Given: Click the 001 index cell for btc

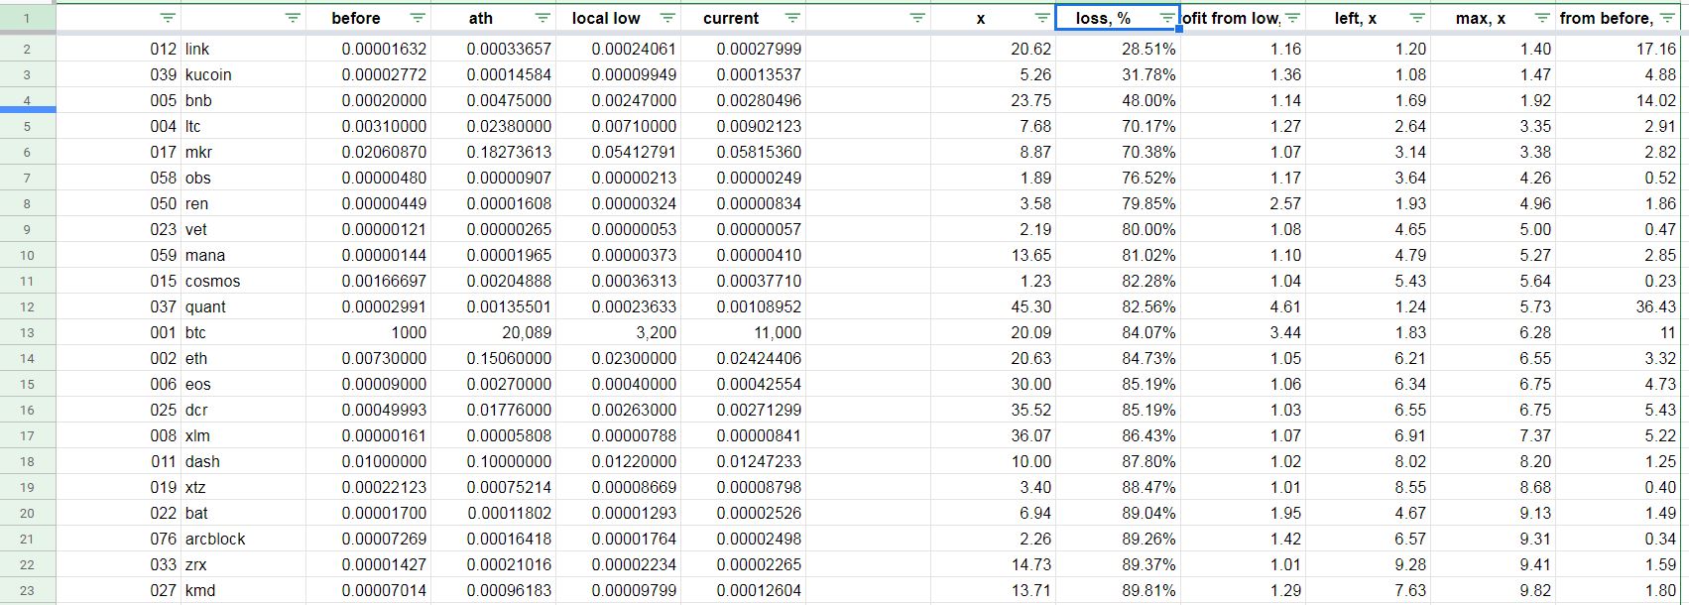Looking at the screenshot, I should click(x=118, y=332).
